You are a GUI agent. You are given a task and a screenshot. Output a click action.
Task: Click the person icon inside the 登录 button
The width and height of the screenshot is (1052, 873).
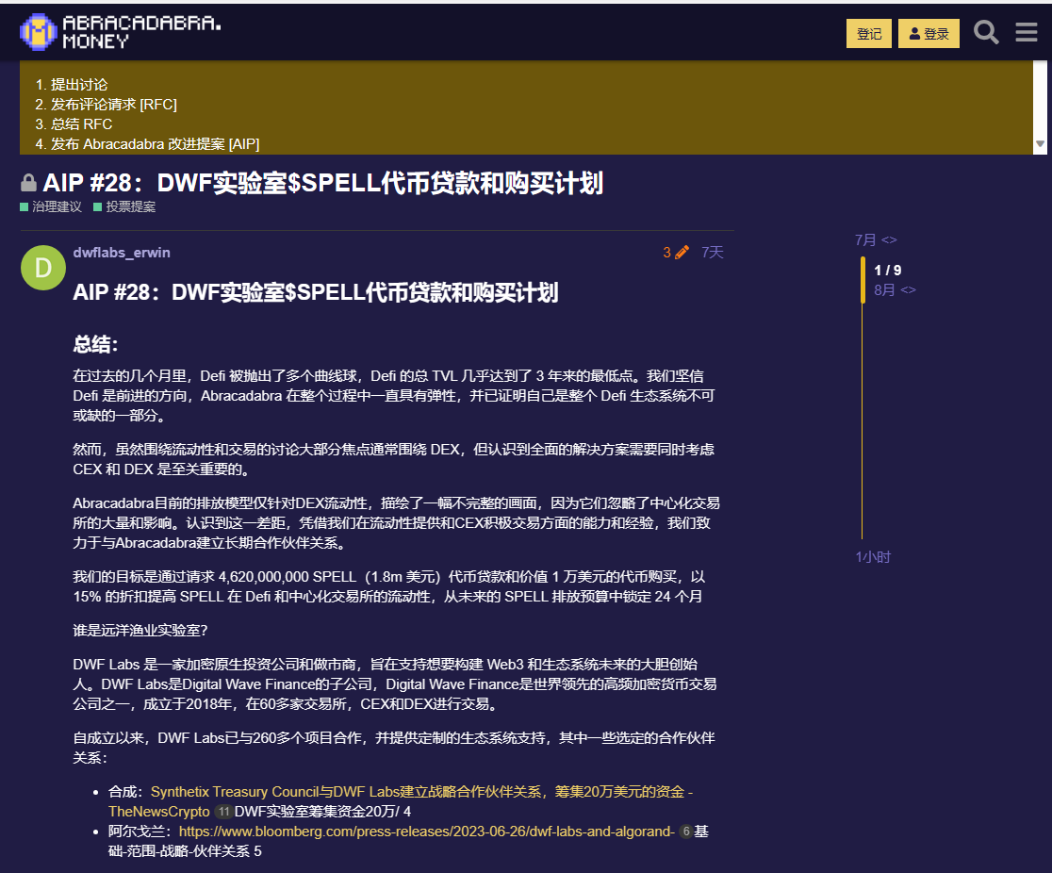click(913, 33)
